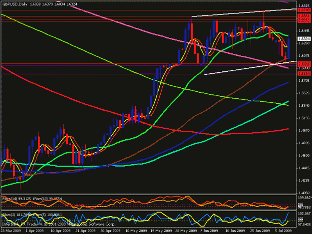Click the 1.4785 price scale value
The image size is (312, 234).
(x=304, y=143)
